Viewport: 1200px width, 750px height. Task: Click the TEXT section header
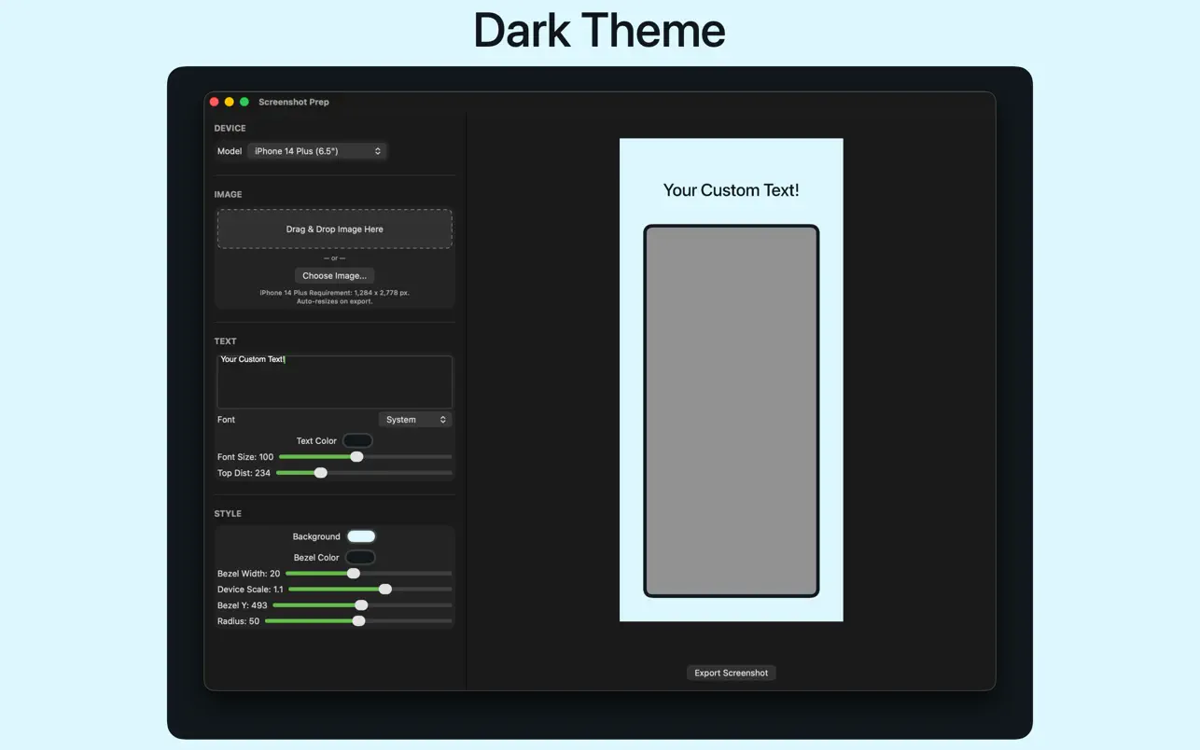point(225,341)
